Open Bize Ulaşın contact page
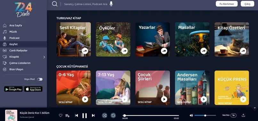This screenshot has width=258, height=121. (16, 69)
